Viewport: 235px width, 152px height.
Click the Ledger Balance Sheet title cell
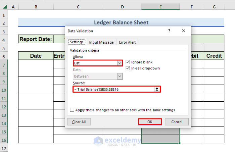point(121,22)
